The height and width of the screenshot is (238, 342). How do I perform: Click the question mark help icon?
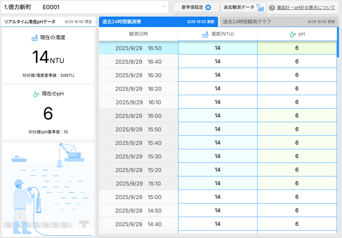click(272, 7)
